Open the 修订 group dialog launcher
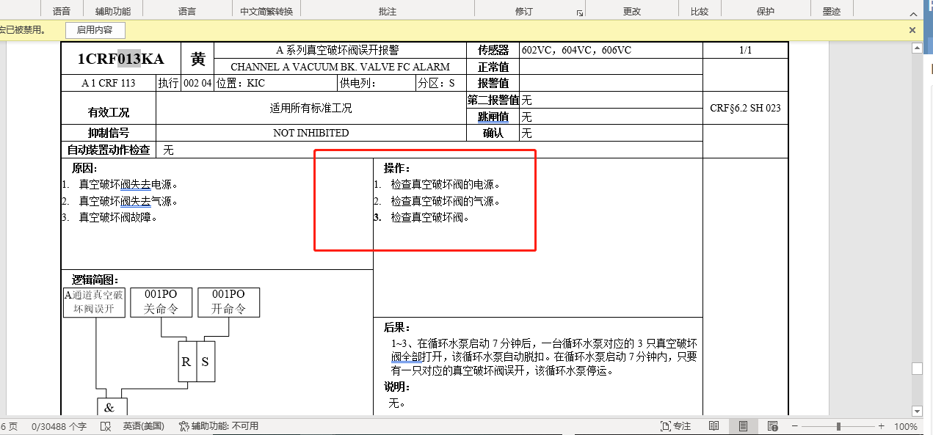Image resolution: width=933 pixels, height=435 pixels. click(579, 12)
